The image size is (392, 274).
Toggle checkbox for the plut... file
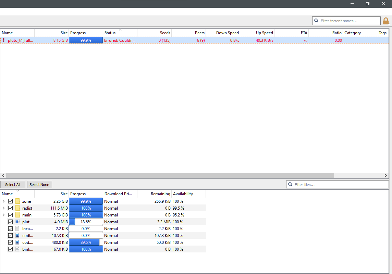coord(11,222)
